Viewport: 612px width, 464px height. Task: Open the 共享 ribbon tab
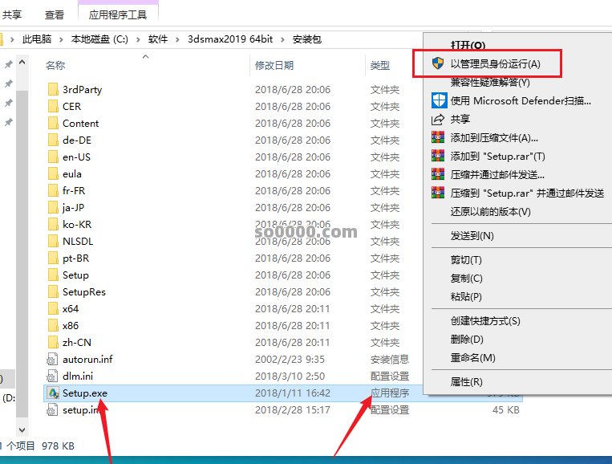point(12,14)
